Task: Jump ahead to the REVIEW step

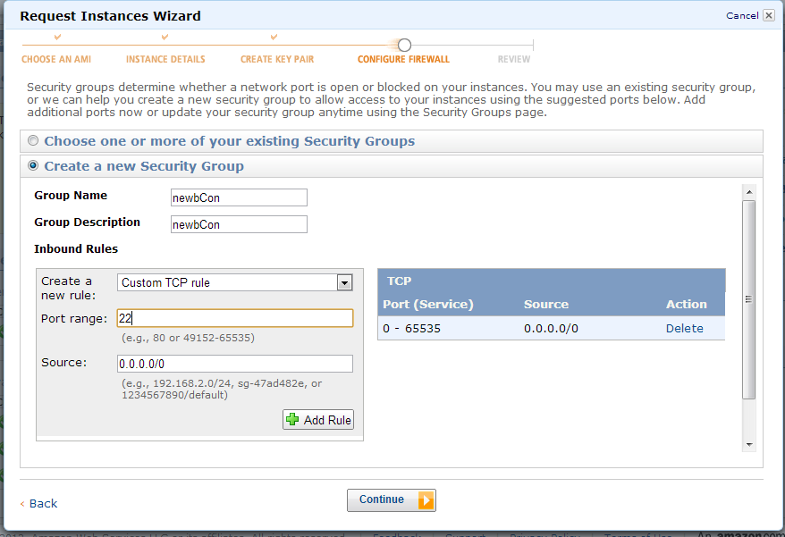Action: point(514,59)
